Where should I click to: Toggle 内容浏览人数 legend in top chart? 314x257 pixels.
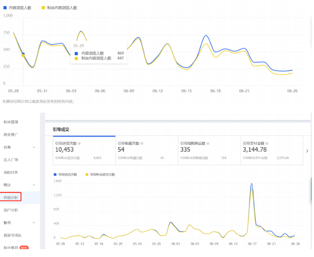click(x=19, y=8)
